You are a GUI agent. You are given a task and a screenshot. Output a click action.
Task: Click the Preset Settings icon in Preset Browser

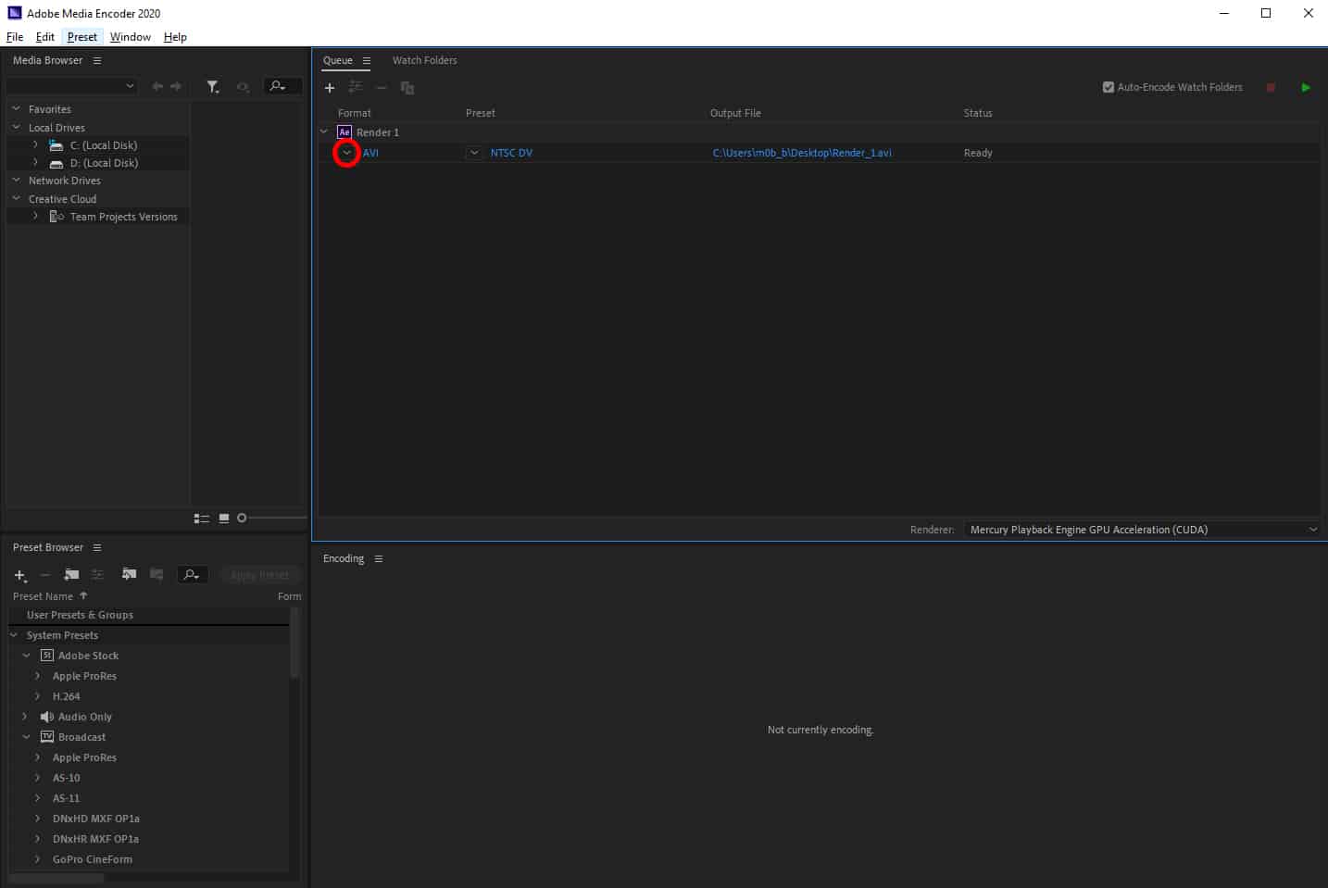(97, 575)
